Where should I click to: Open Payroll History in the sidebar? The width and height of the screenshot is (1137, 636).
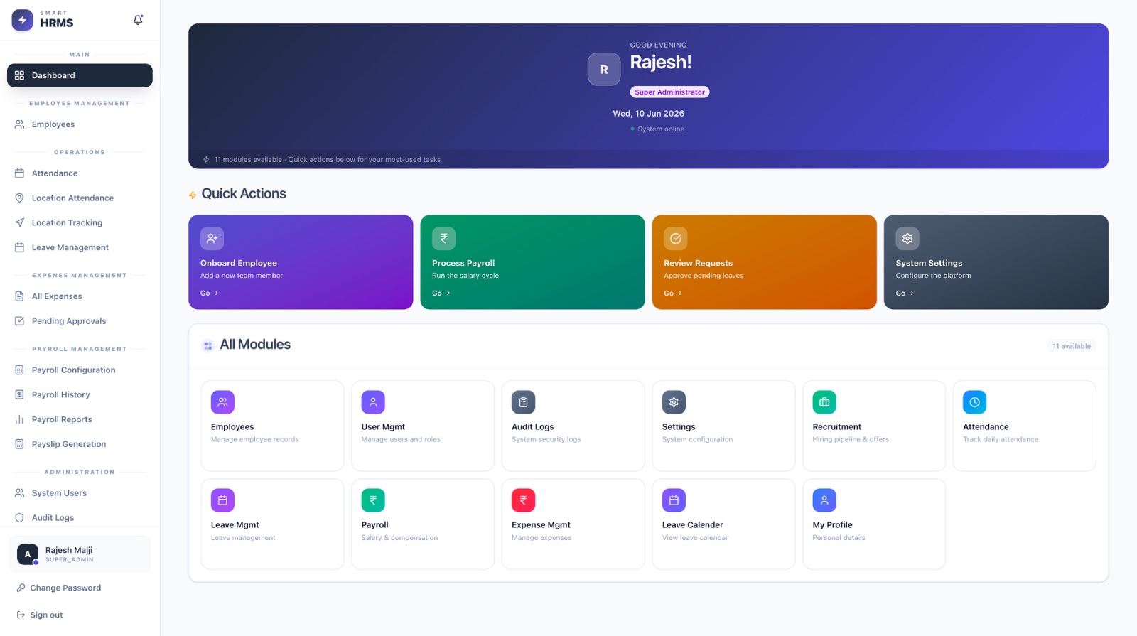(80, 394)
